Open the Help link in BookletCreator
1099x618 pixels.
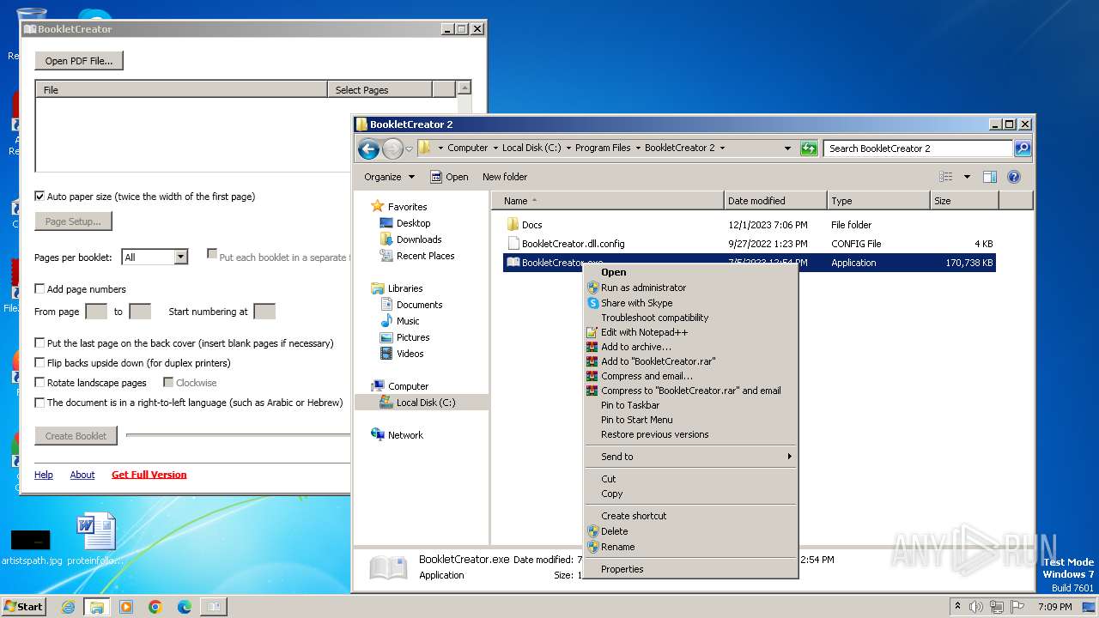click(x=44, y=475)
